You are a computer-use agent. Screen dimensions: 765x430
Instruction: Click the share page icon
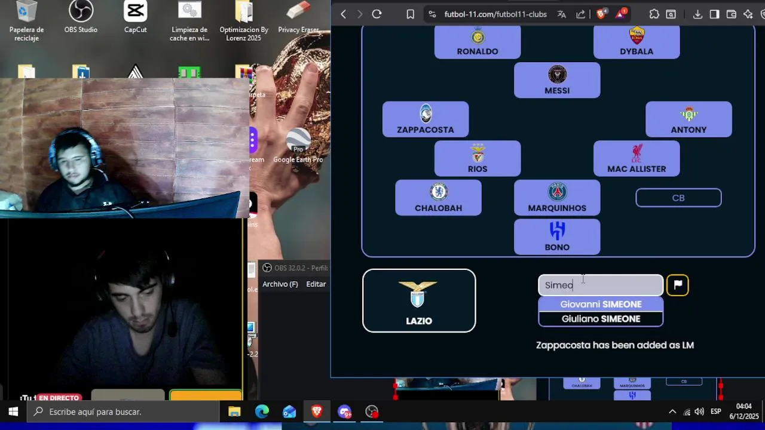(580, 14)
